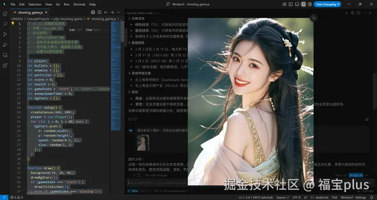Close the shooting_game.js tab
Screen dimensions: 377x200
[x=46, y=12]
